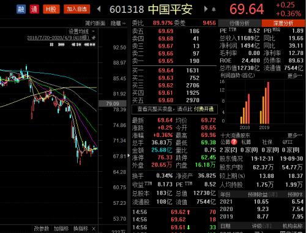This screenshot has width=306, height=233.
Task: Click the red question mark beside 公募
Action: pos(234,142)
